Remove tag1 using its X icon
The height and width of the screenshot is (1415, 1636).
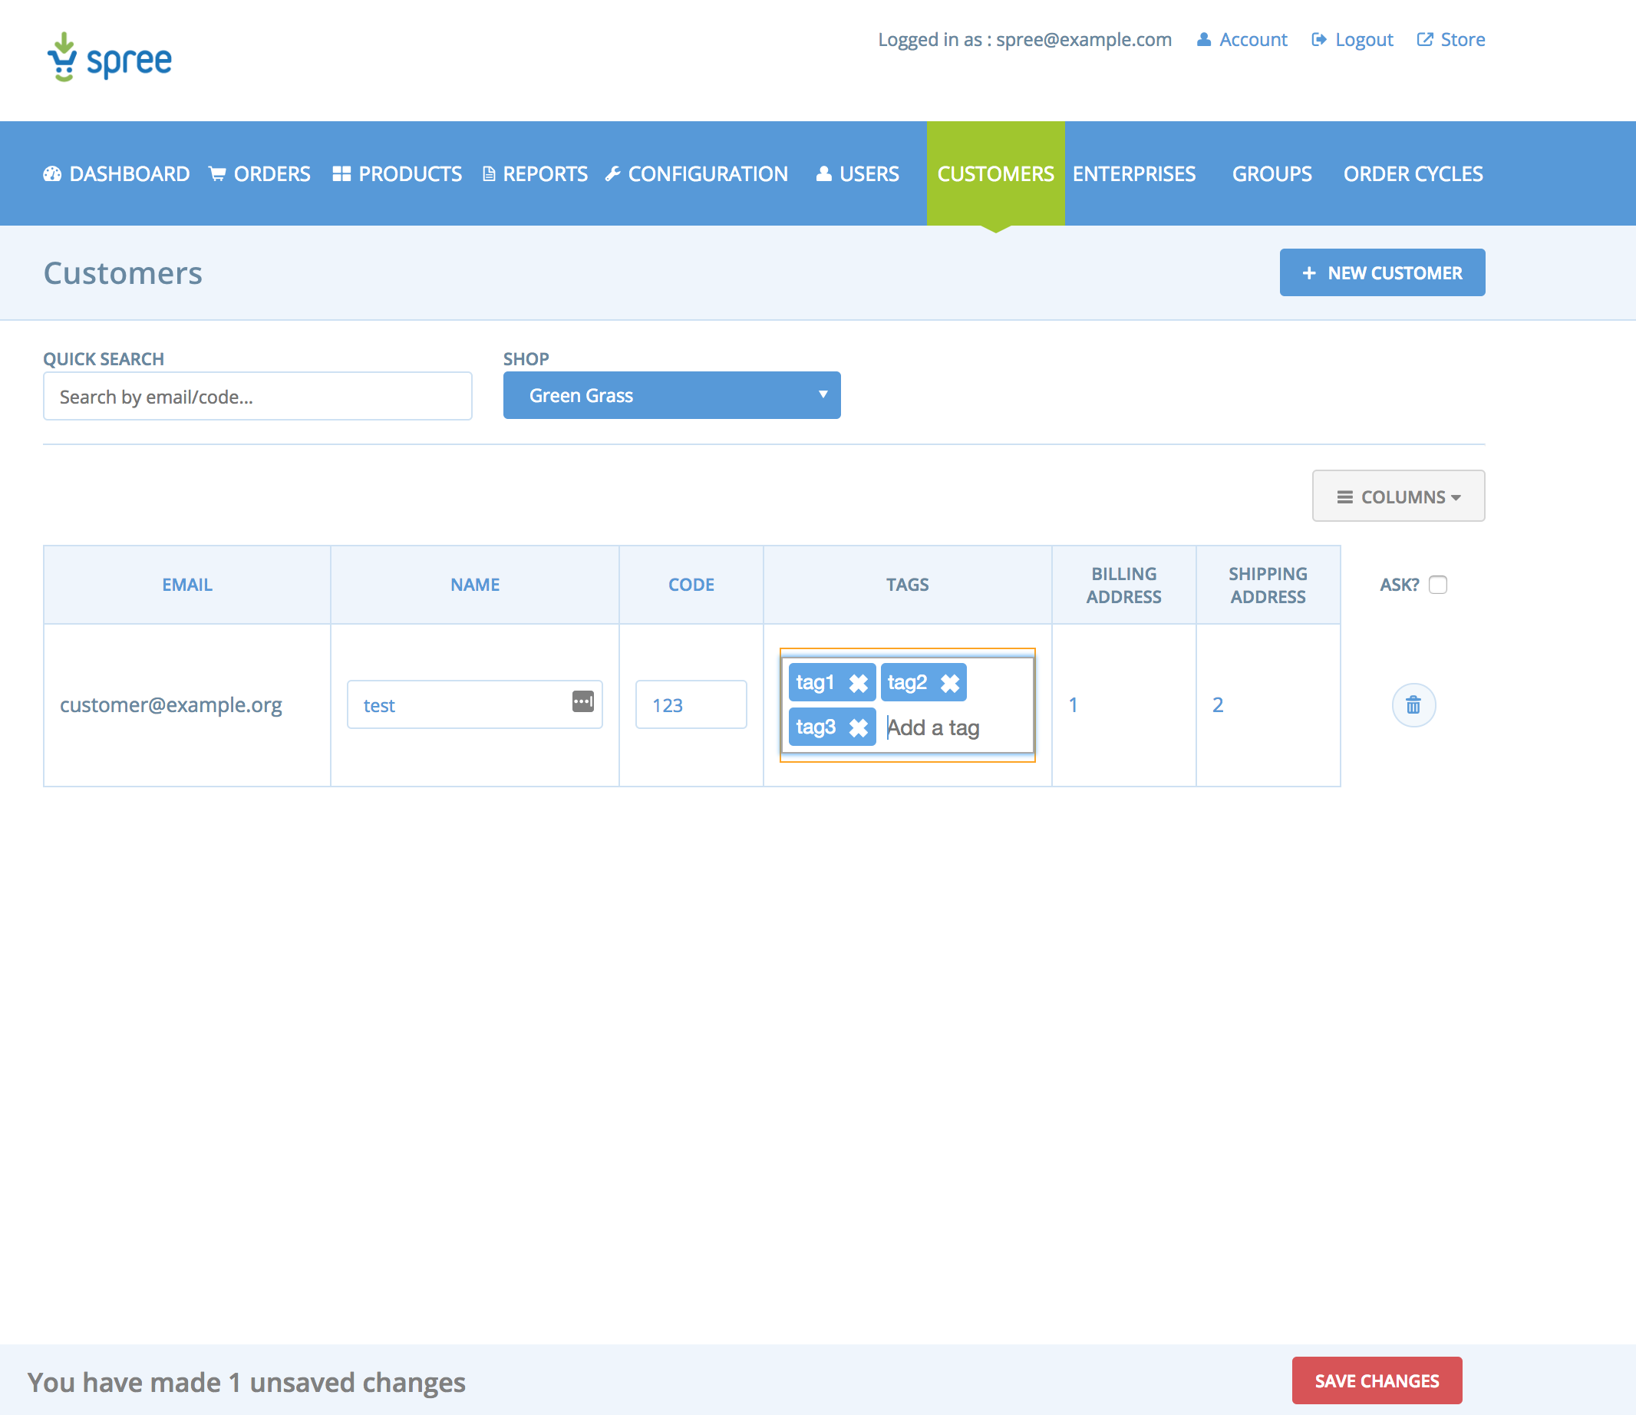pos(857,683)
